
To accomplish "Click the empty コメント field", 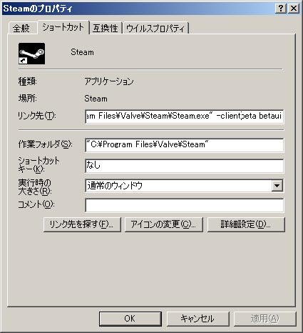I will 184,205.
